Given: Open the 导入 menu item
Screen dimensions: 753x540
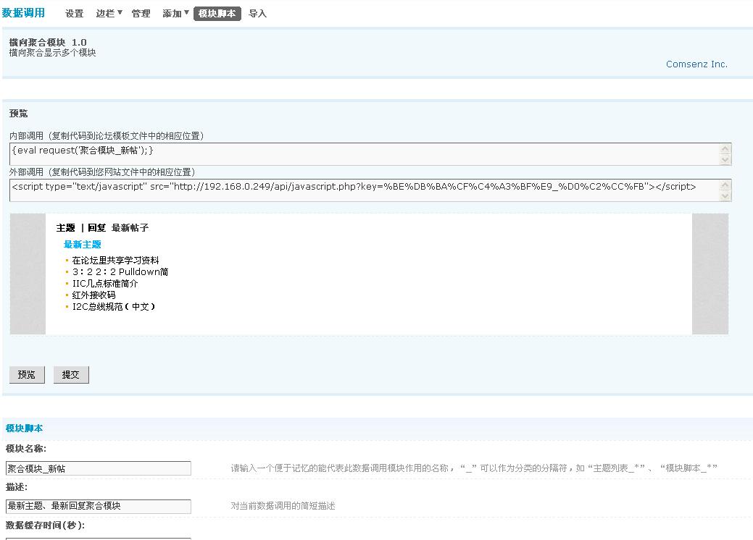Looking at the screenshot, I should tap(257, 14).
